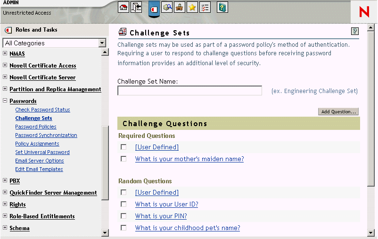Click the Challenge Set Name text field
The width and height of the screenshot is (378, 239).
click(189, 91)
